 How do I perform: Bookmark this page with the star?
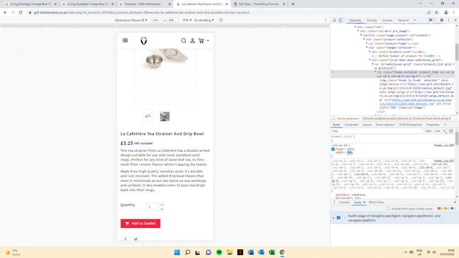[x=437, y=12]
